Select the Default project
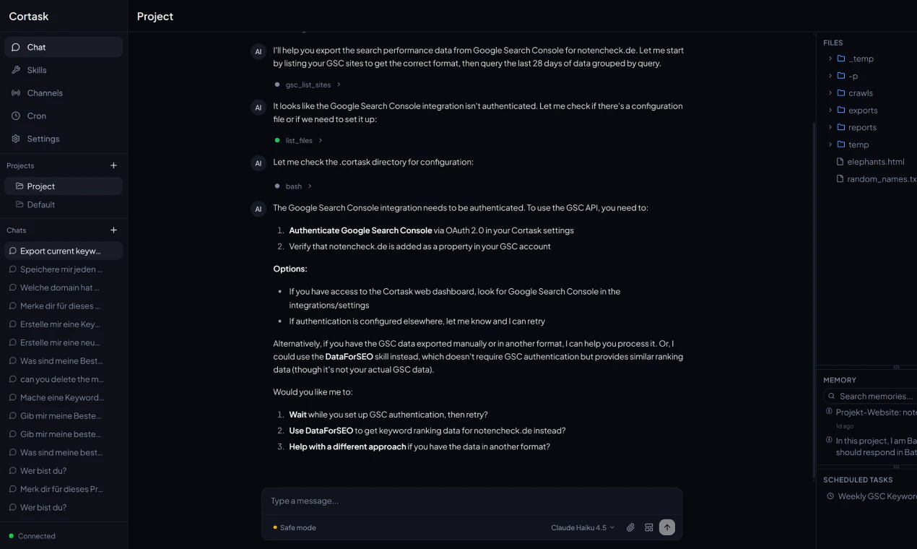The height and width of the screenshot is (549, 917). pyautogui.click(x=41, y=204)
